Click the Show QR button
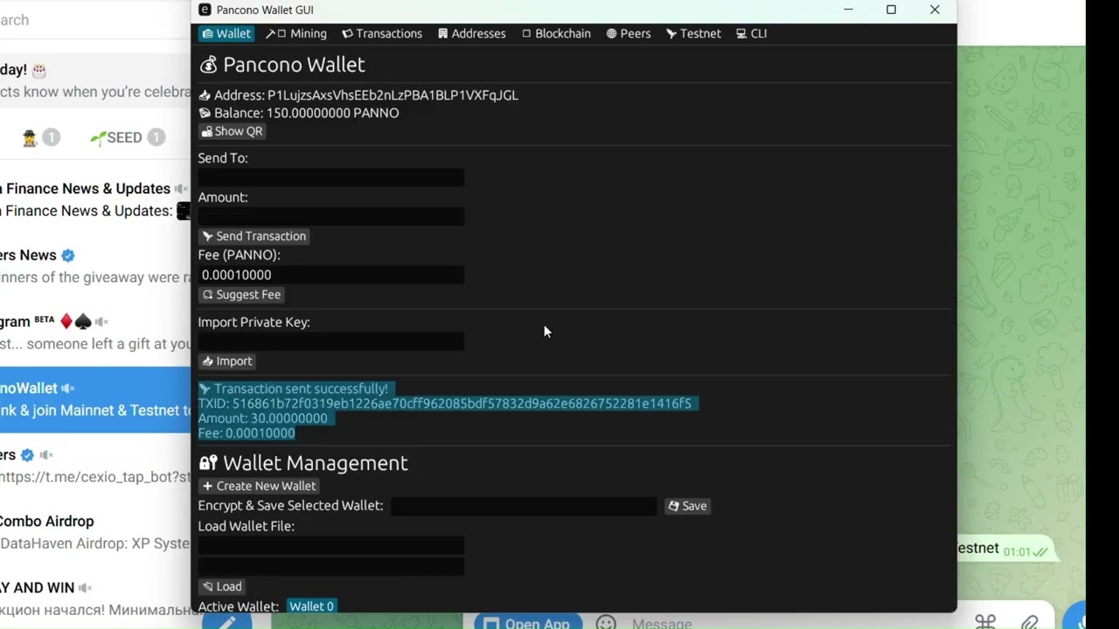Viewport: 1119px width, 629px height. (x=232, y=131)
